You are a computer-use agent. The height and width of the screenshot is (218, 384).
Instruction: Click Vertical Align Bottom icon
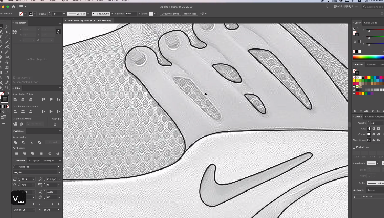(x=58, y=99)
